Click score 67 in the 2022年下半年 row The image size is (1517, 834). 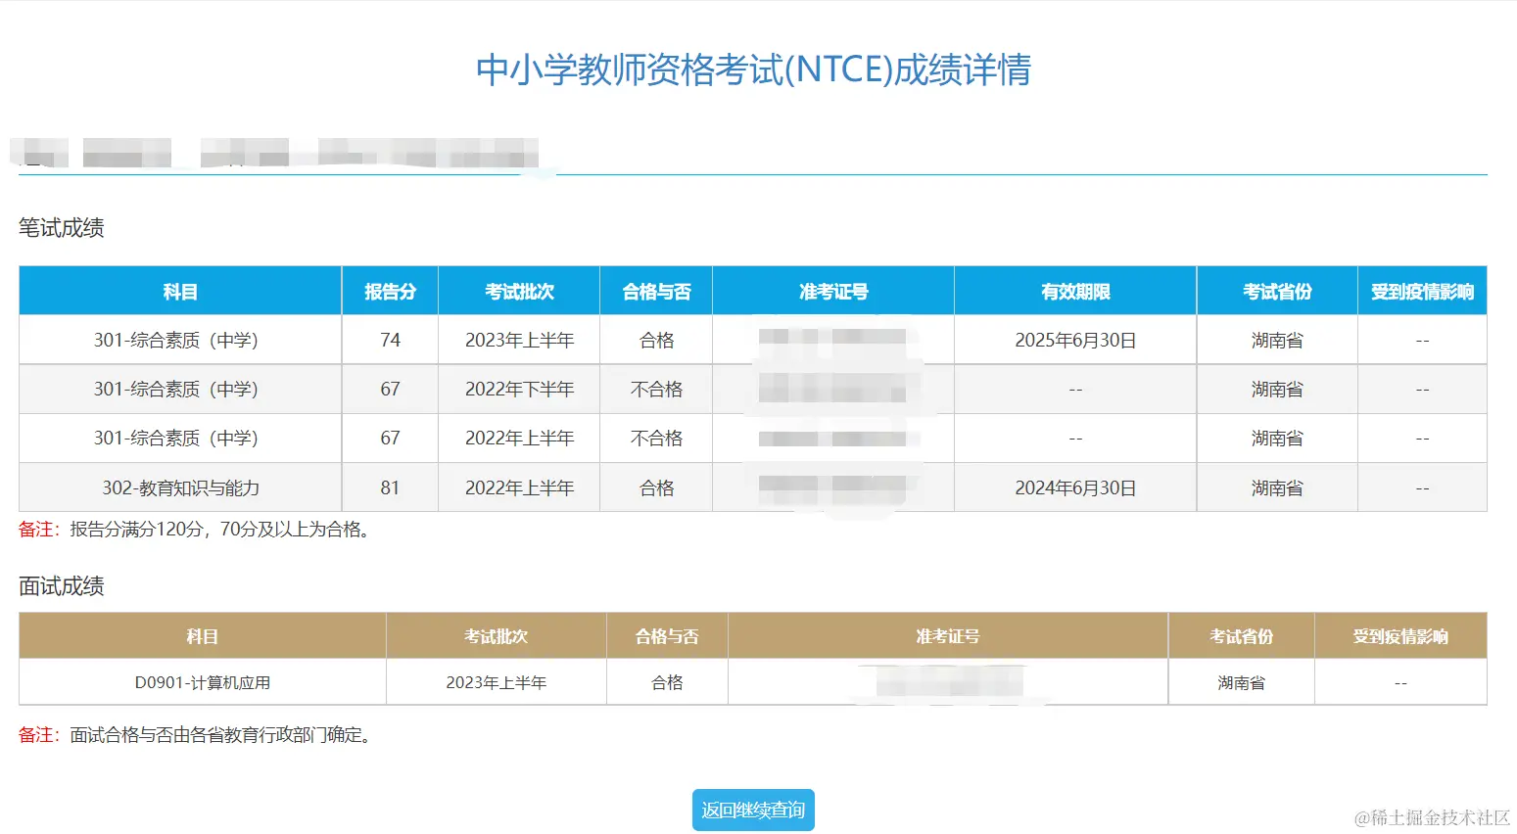[x=390, y=390]
